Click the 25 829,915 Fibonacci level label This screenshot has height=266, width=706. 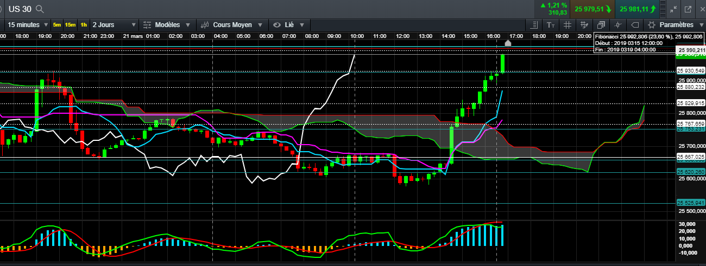click(x=690, y=103)
